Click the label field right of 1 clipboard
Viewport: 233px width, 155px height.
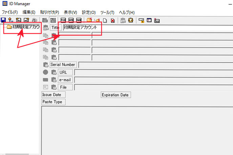(75, 50)
